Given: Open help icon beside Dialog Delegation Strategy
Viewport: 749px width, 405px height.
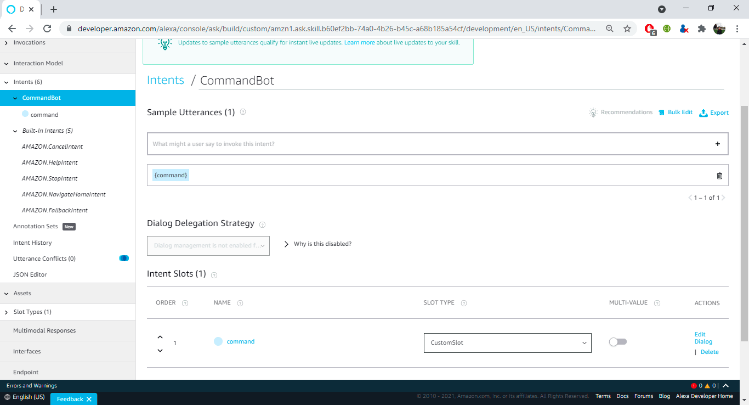Looking at the screenshot, I should (x=262, y=224).
